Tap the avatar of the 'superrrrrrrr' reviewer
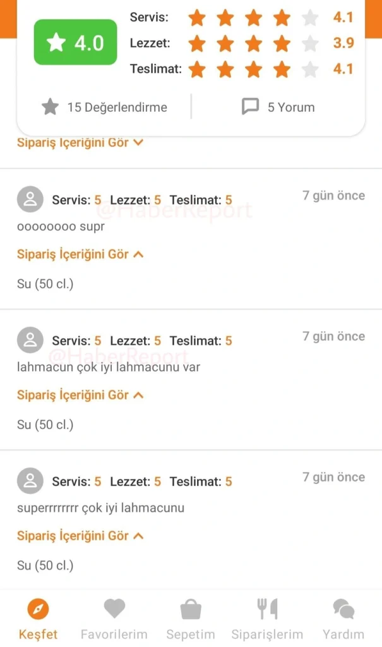The image size is (382, 647). 30,481
